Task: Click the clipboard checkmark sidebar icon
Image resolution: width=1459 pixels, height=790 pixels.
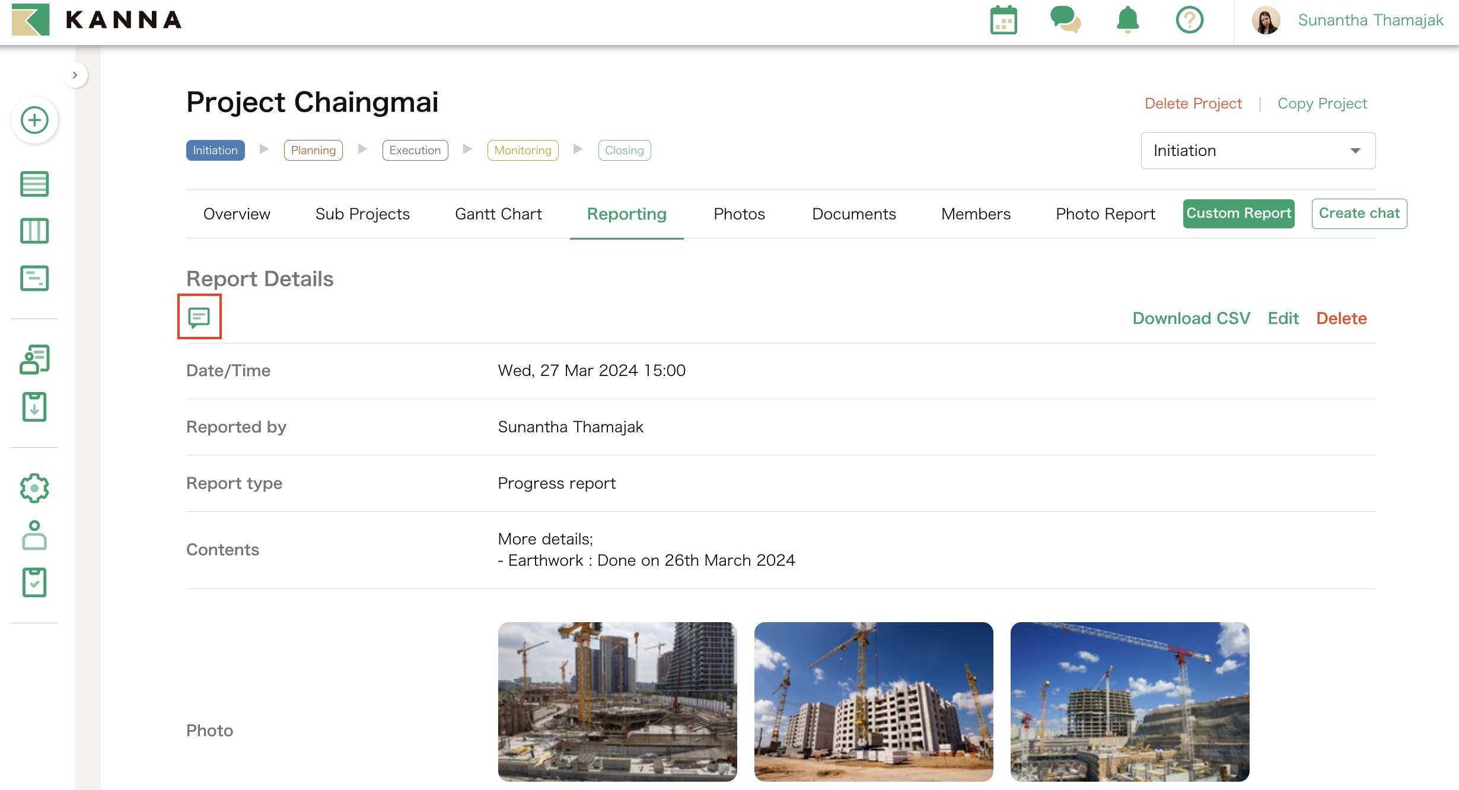Action: [34, 582]
